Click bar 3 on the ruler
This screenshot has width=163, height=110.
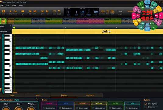pos(116,27)
